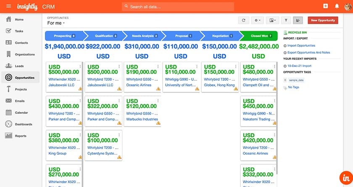
Task: Open menu on $110,000 Proposal card
Action: tap(197, 66)
